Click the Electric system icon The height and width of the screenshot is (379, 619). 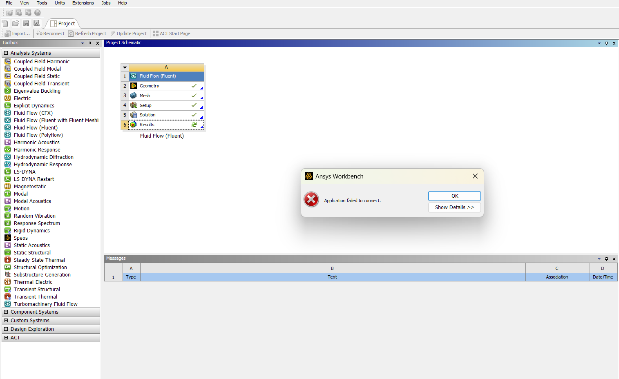7,98
